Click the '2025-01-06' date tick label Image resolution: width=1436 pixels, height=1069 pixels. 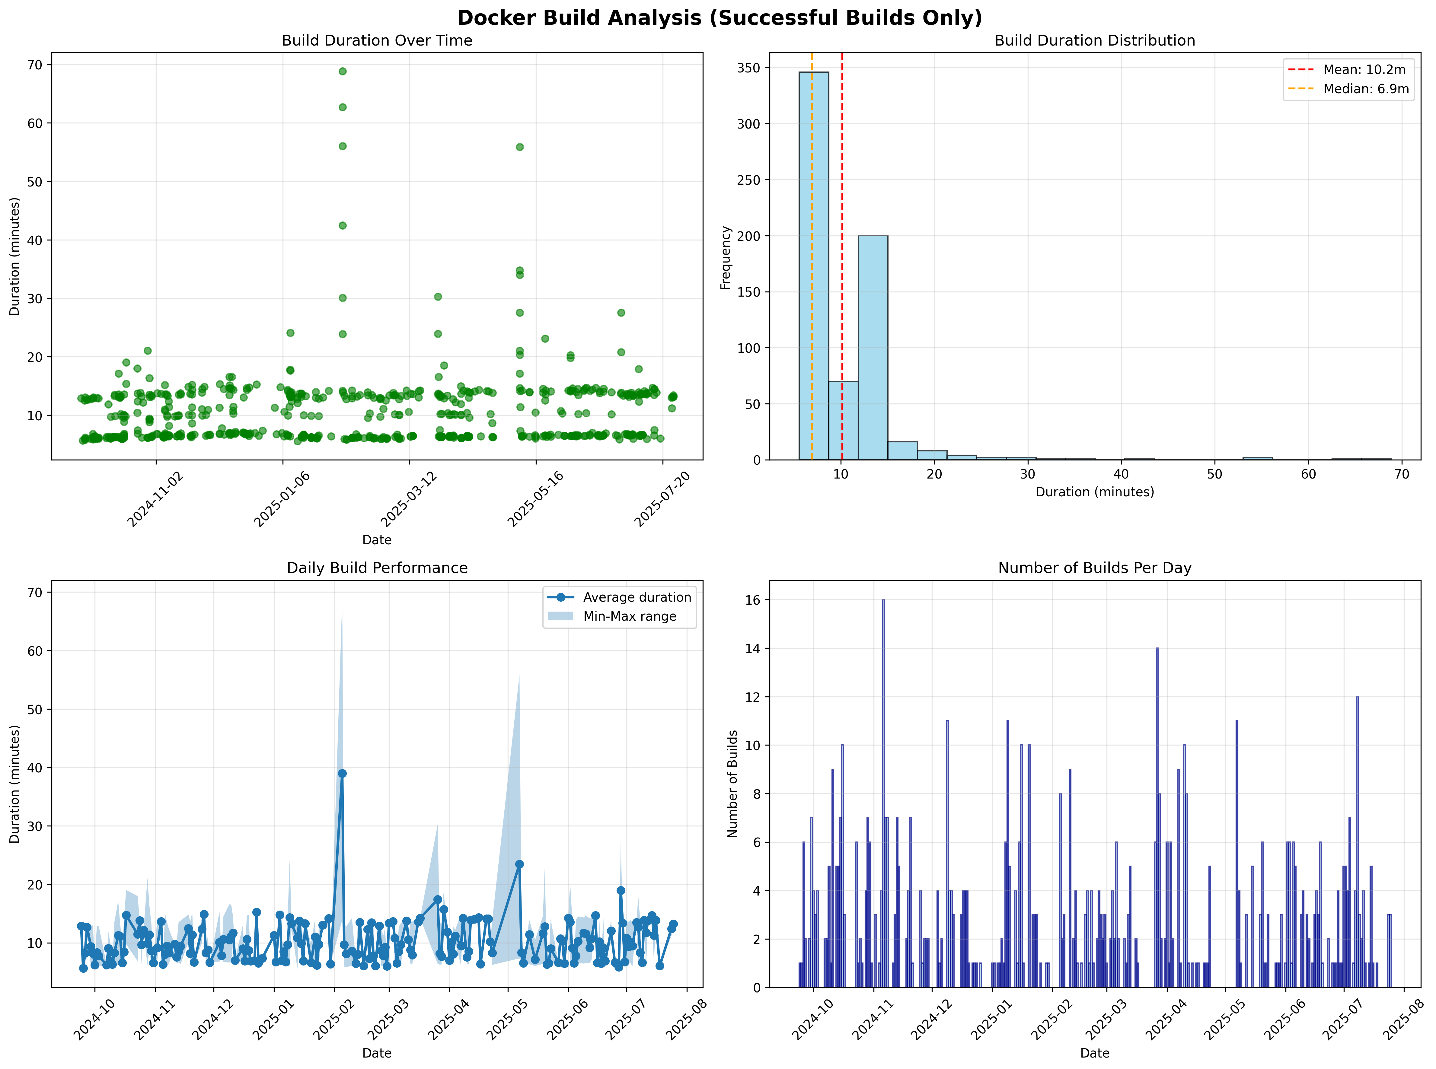pyautogui.click(x=282, y=499)
